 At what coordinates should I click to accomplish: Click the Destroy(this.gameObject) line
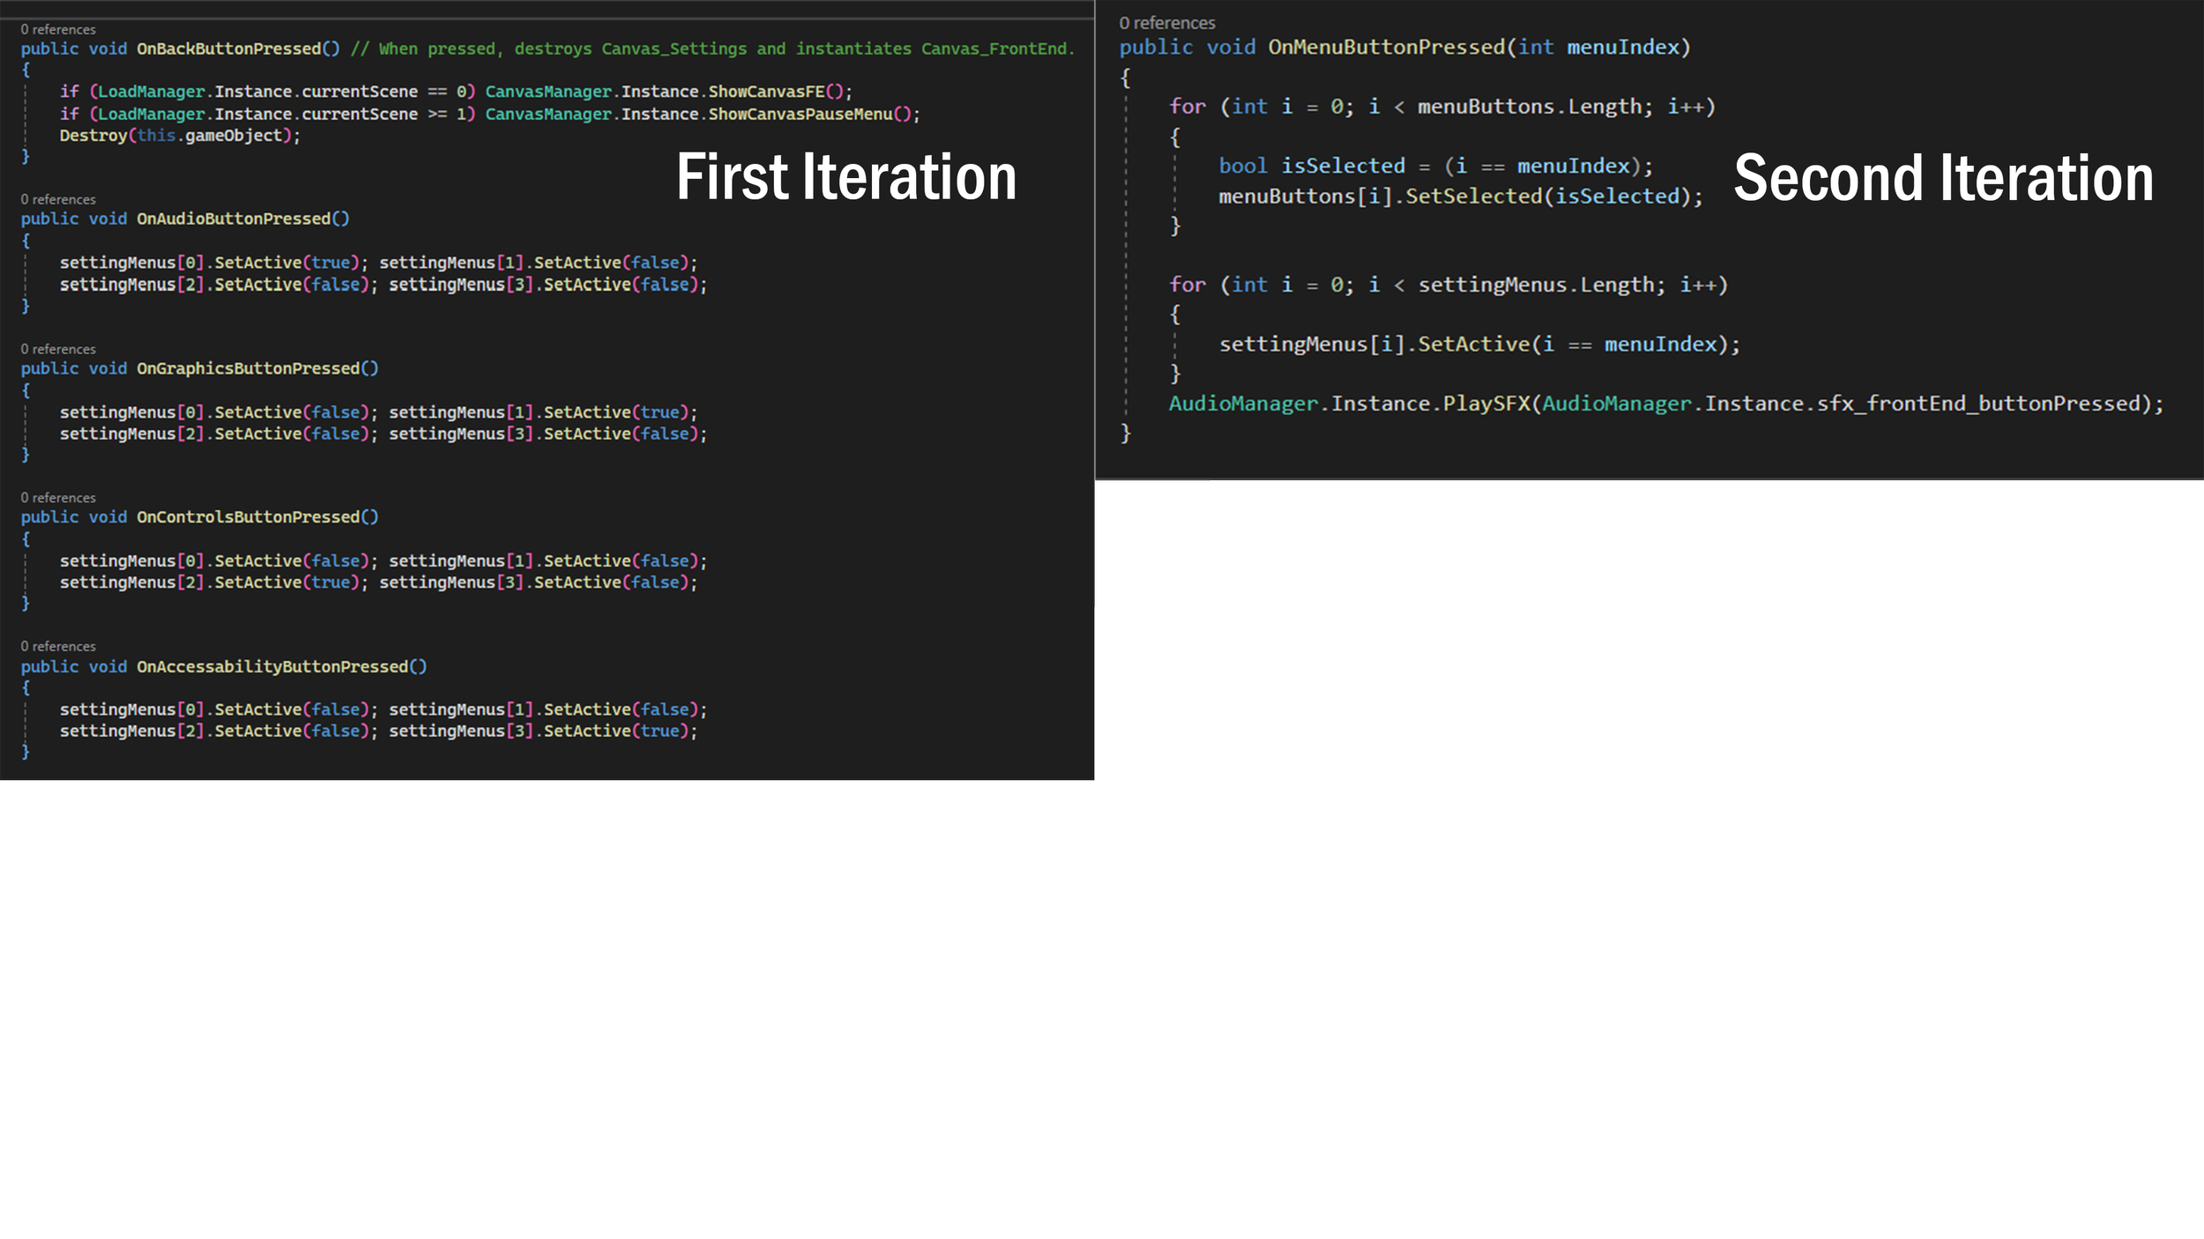[180, 136]
